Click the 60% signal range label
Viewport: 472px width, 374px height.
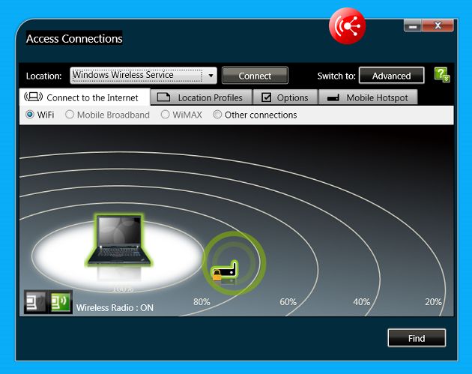tap(288, 302)
